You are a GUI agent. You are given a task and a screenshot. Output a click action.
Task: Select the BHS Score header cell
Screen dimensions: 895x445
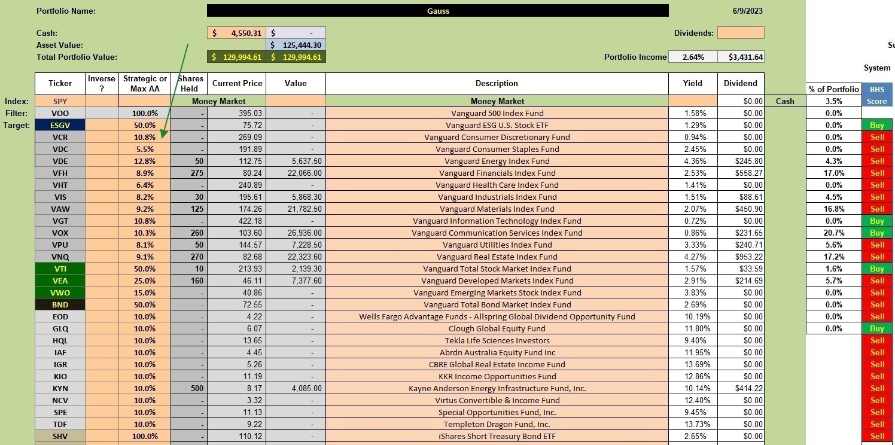pos(876,95)
